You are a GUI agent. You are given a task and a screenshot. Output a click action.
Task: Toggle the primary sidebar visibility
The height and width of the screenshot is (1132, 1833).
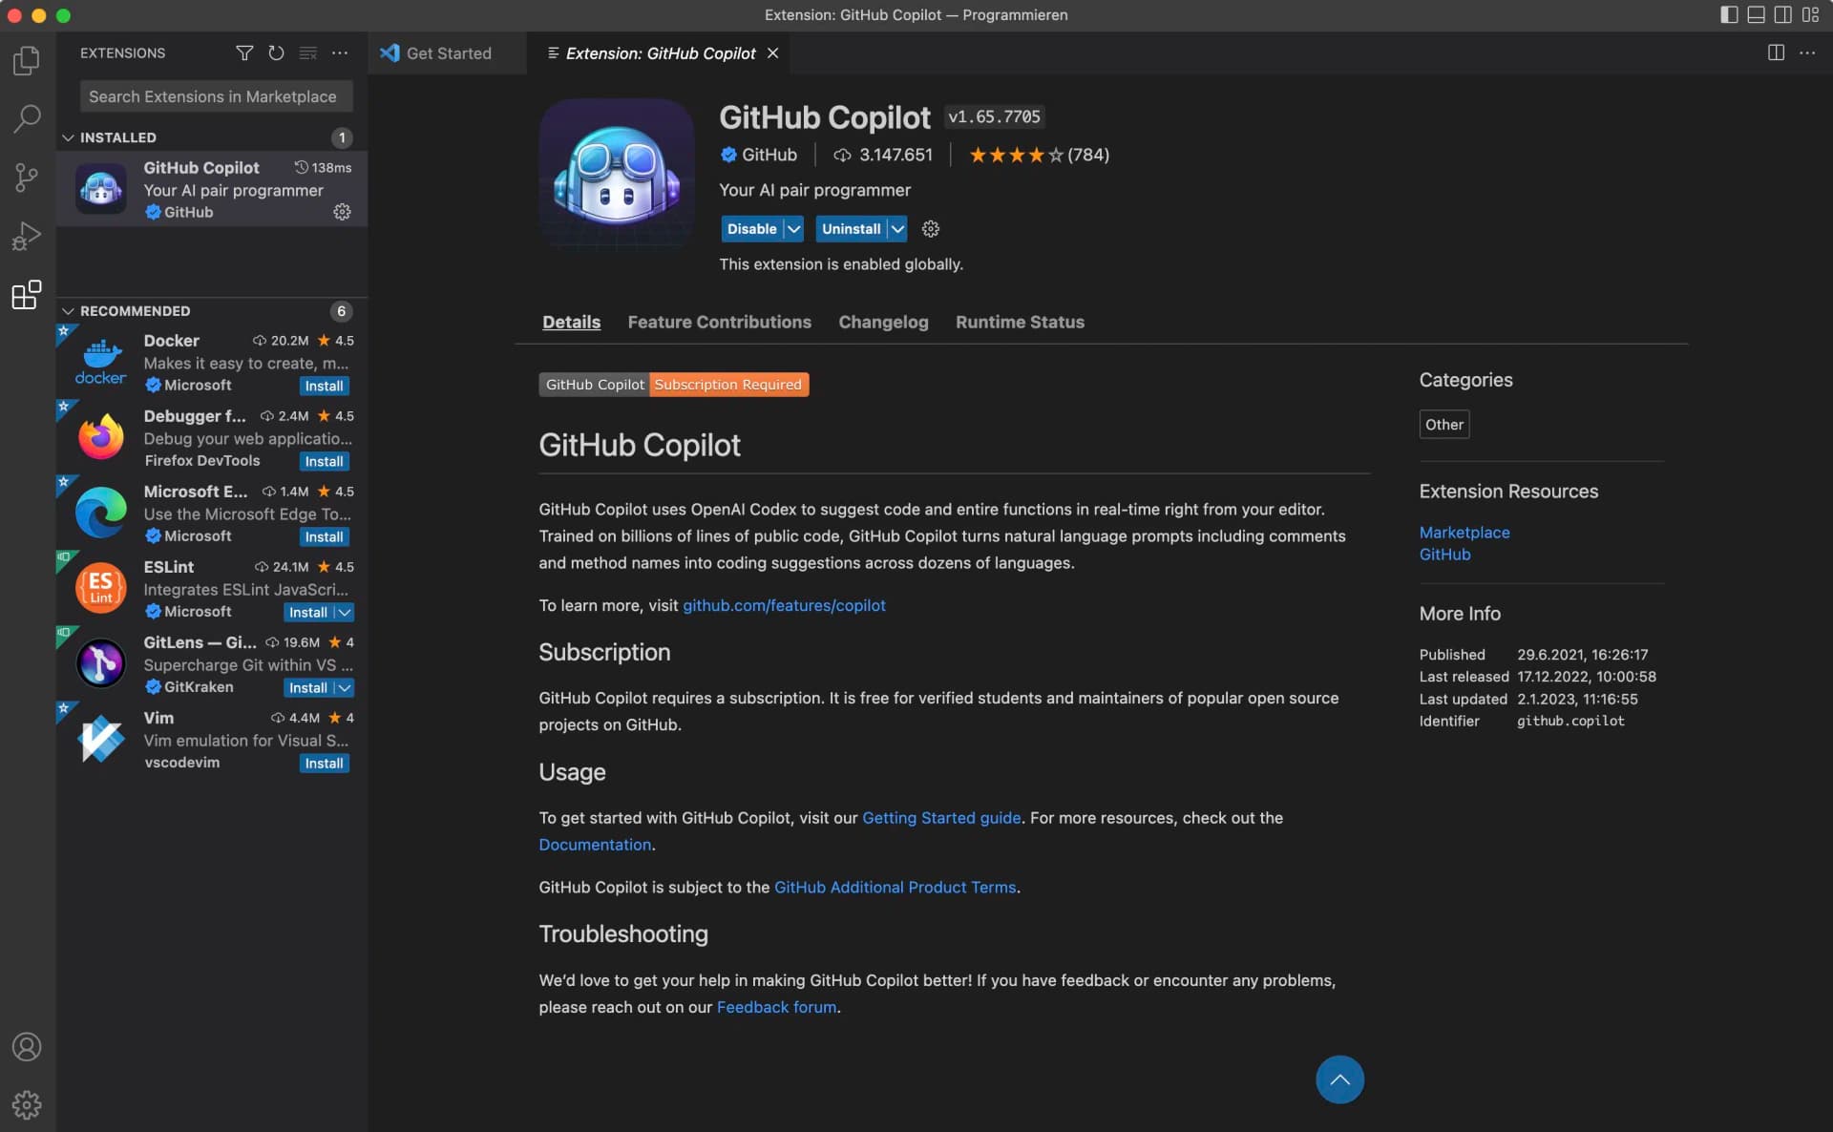click(x=1727, y=14)
